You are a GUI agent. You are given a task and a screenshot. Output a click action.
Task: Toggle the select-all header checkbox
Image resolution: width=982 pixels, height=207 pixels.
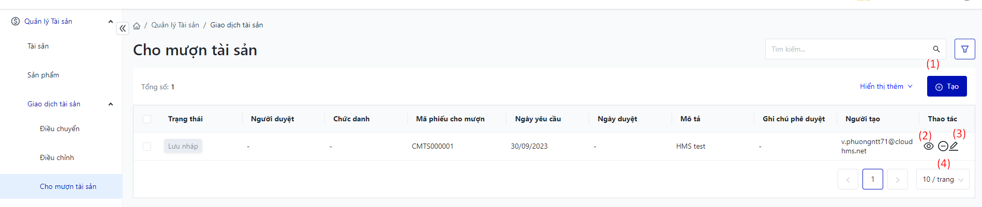point(147,119)
